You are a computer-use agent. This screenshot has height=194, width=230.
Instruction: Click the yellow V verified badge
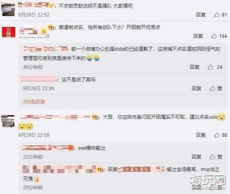pos(51,6)
